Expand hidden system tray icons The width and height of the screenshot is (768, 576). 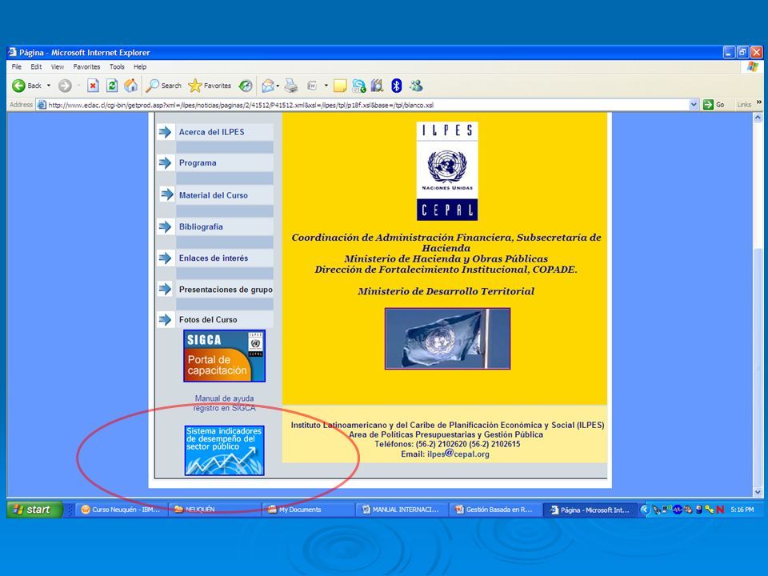[645, 510]
